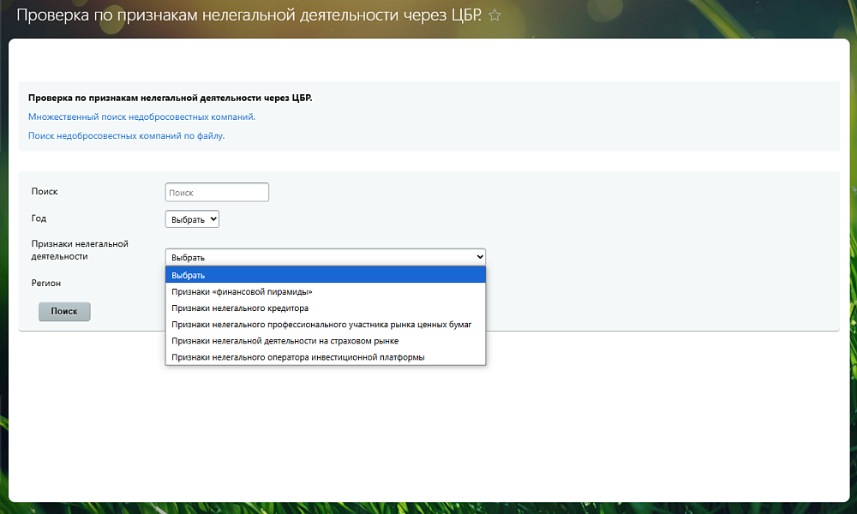Click chevron arrow of Признаки нелегальной деятельности combo
This screenshot has height=514, width=857.
(x=479, y=256)
